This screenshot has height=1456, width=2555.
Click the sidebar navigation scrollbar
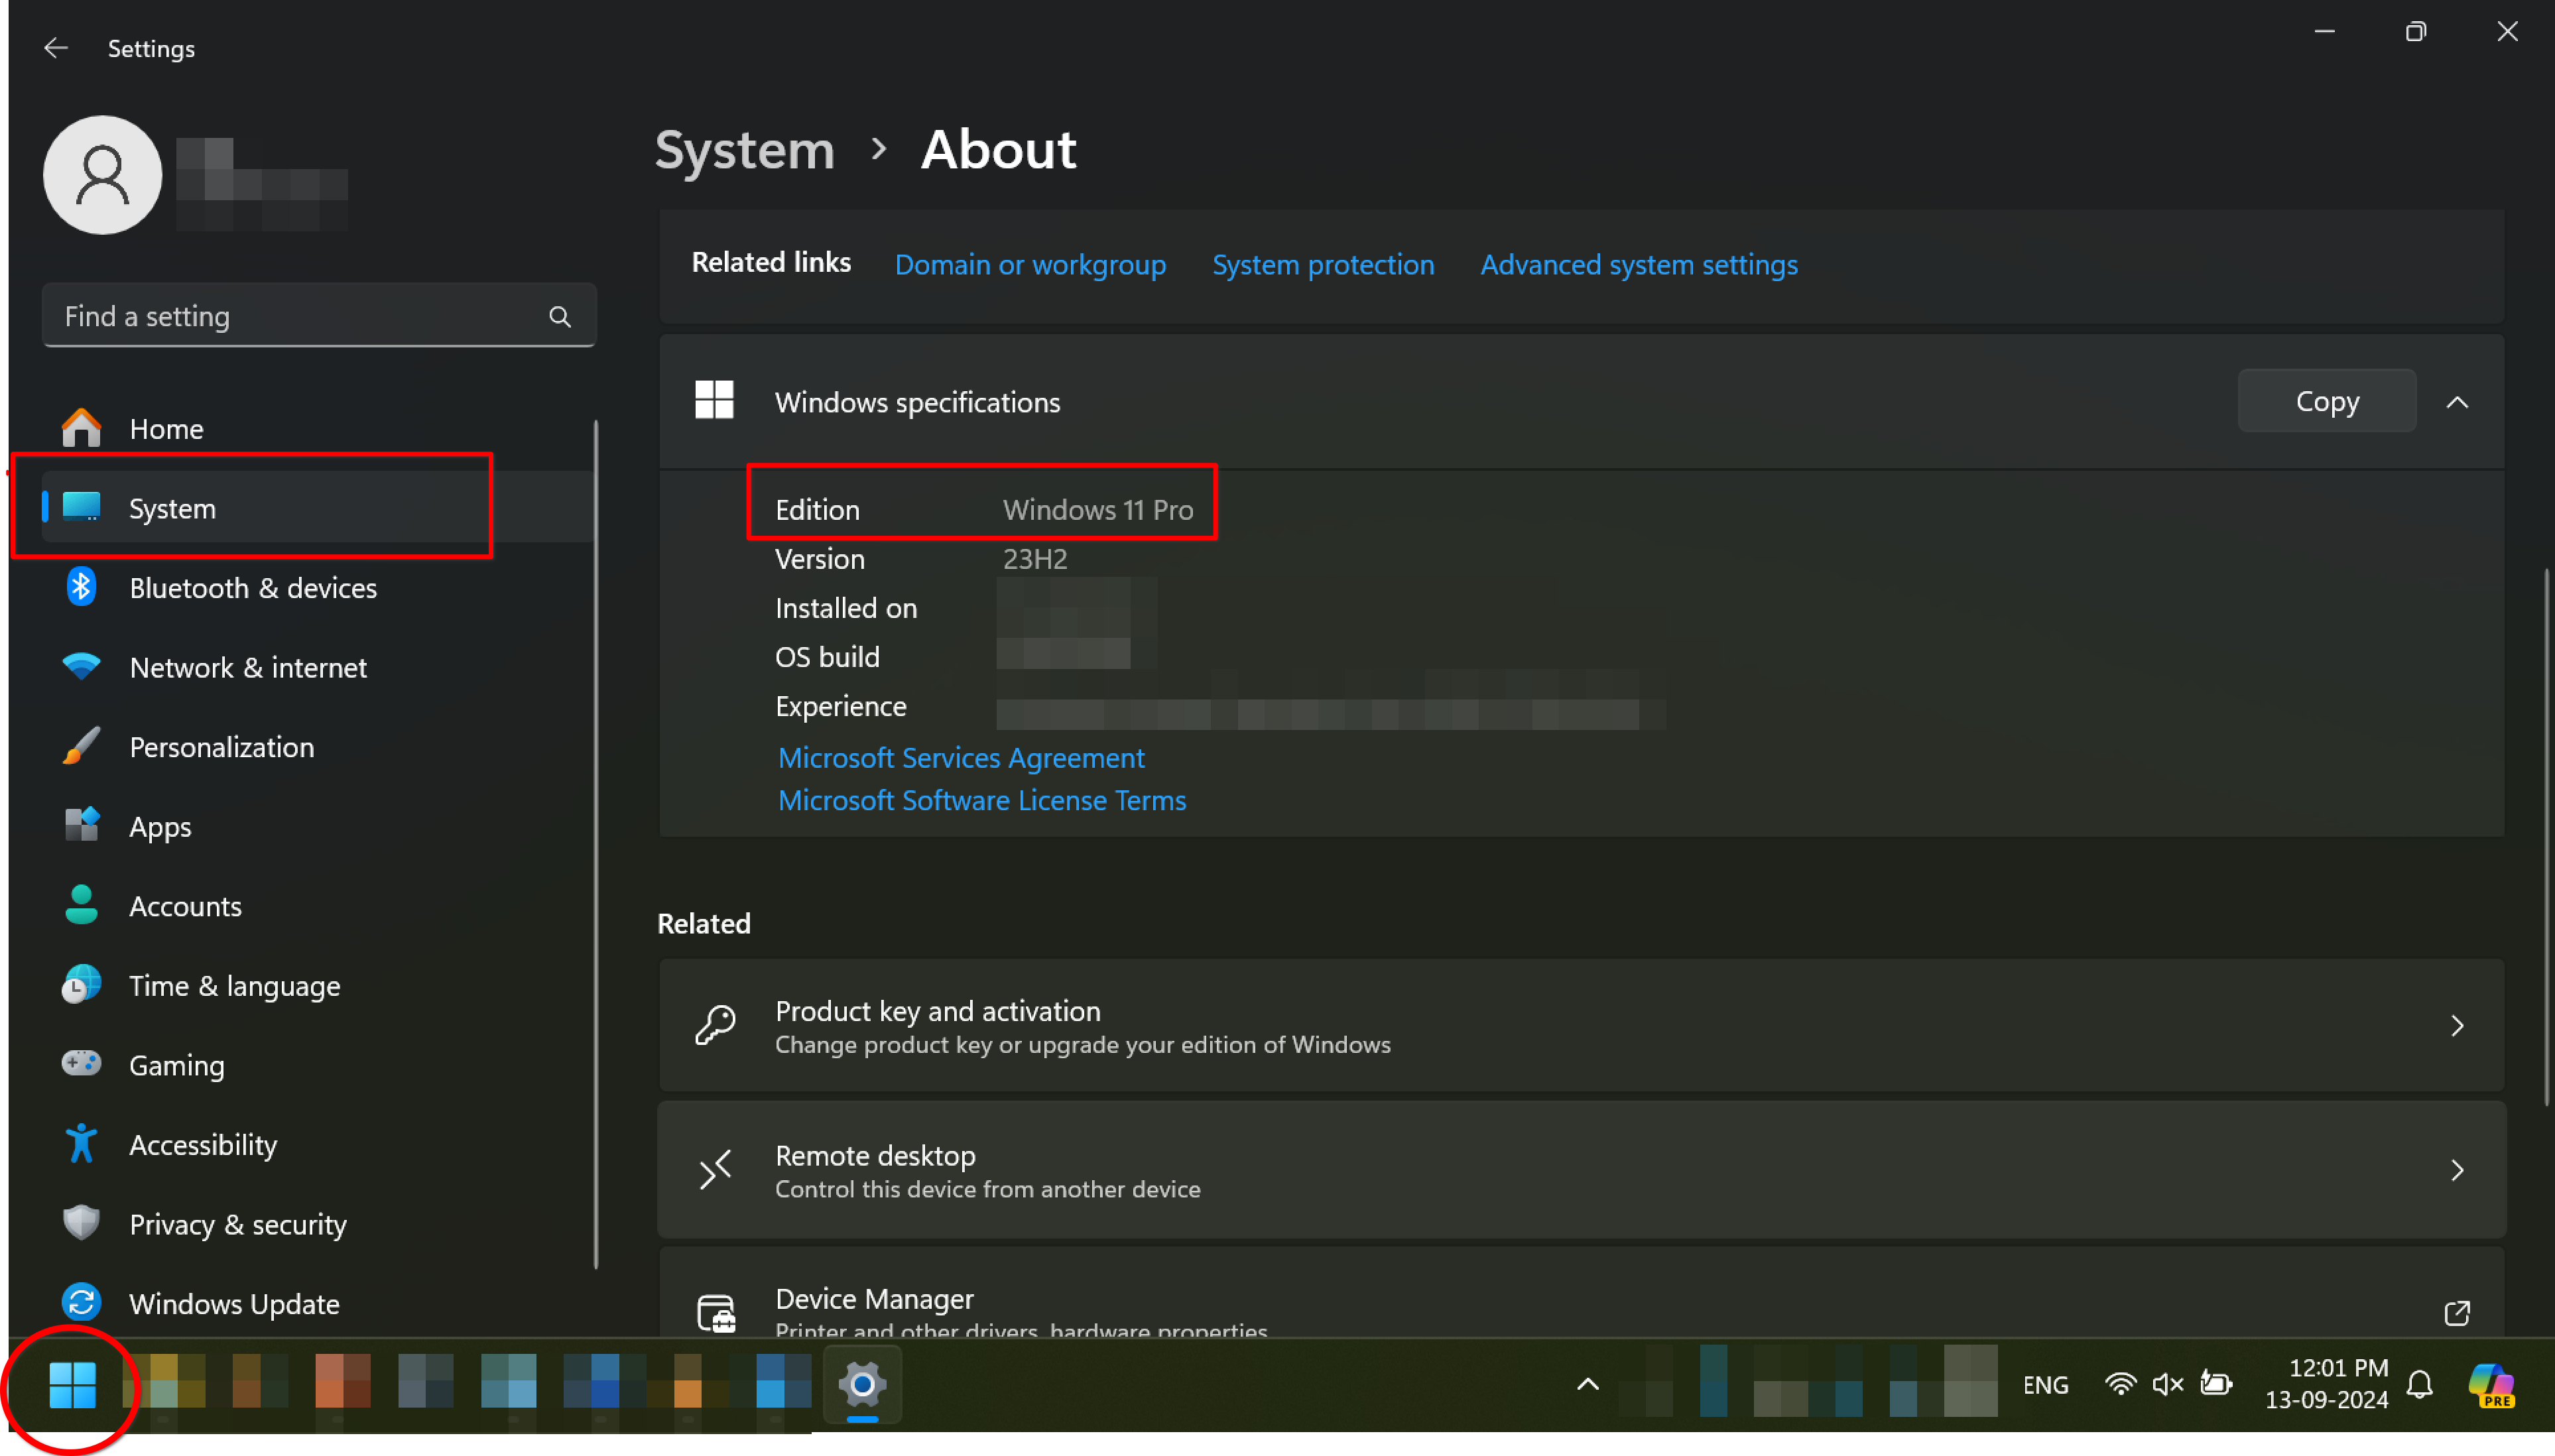pyautogui.click(x=596, y=845)
